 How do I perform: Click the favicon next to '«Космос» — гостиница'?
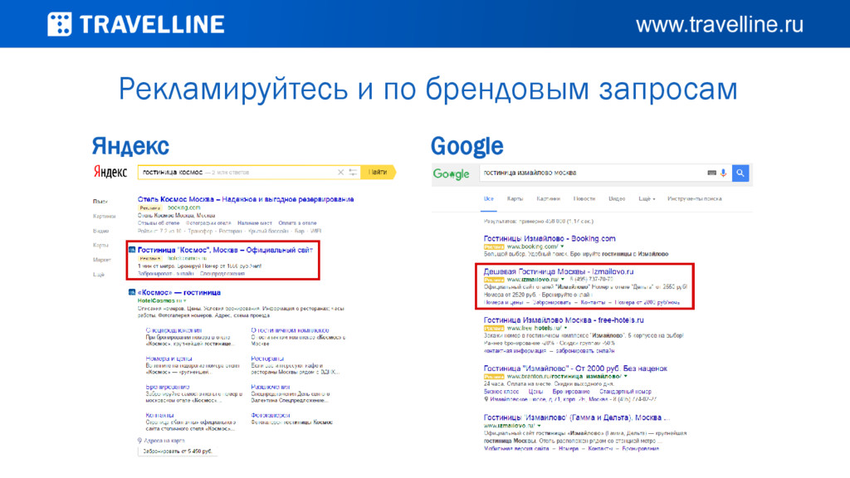click(x=132, y=292)
